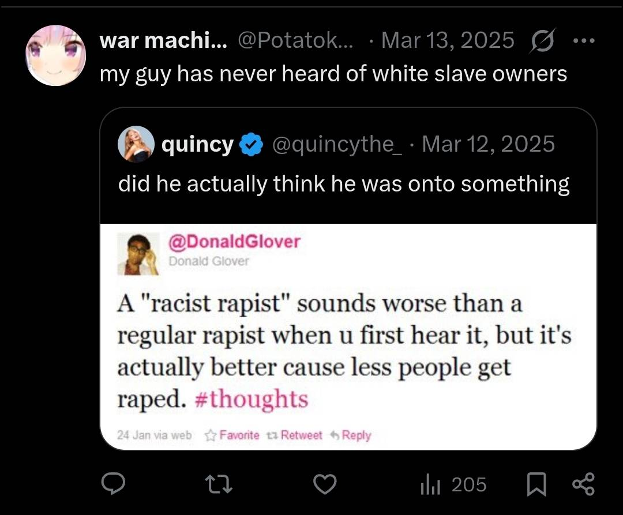
Task: Click the "my guy has never heard" tweet text
Action: pos(333,74)
